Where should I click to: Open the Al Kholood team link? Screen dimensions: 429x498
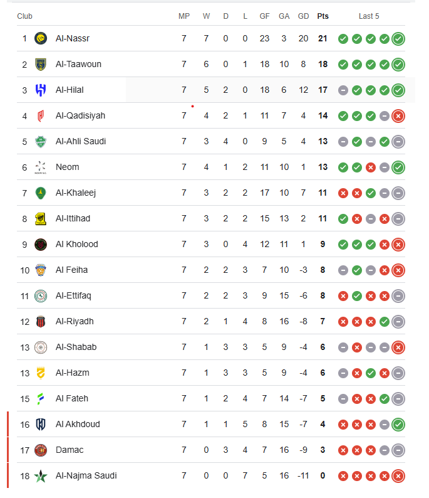77,245
